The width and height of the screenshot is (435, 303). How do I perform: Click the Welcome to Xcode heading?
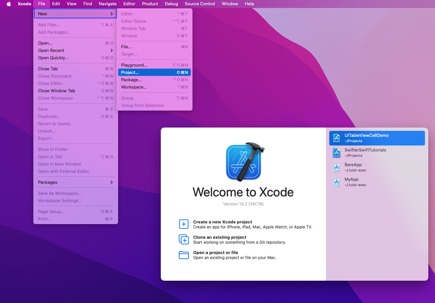click(243, 192)
